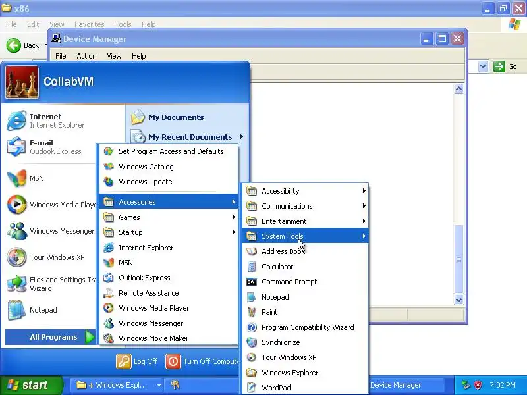Viewport: 527px width, 395px height.
Task: Expand the Startup submenu
Action: pyautogui.click(x=169, y=232)
